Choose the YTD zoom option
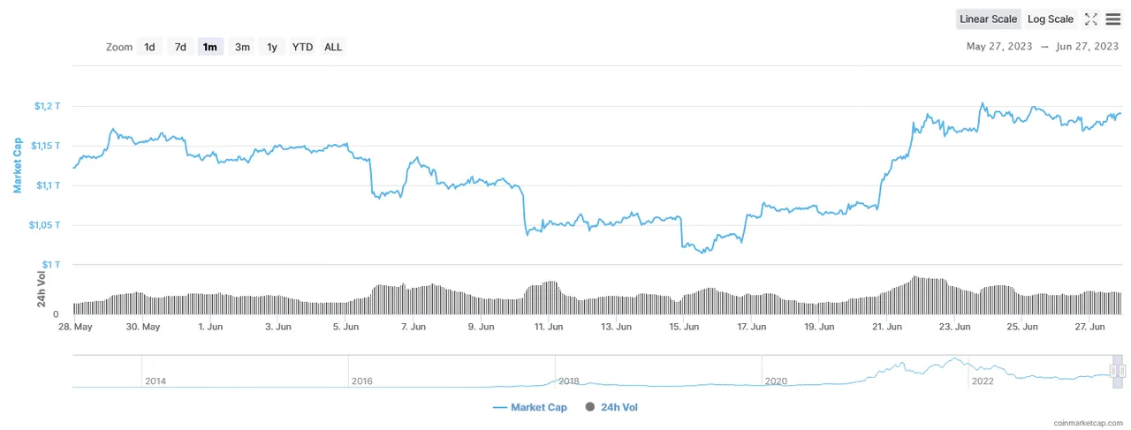Viewport: 1131px width, 430px height. [302, 47]
